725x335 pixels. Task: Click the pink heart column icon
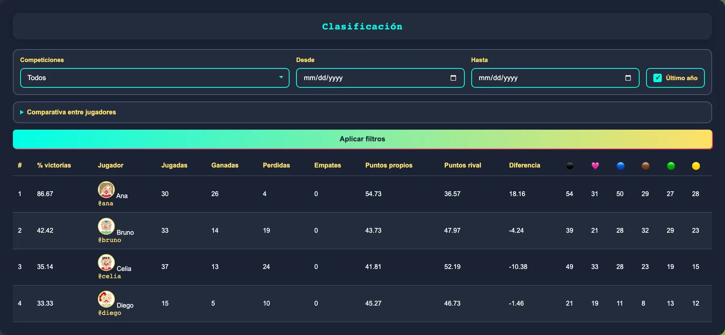[595, 166]
